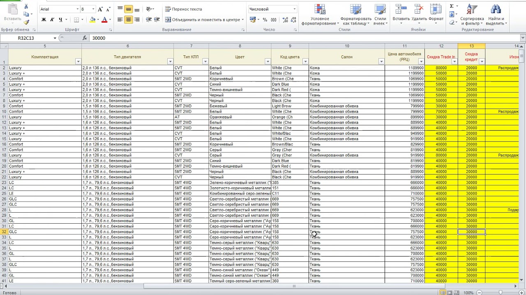
Task: Decrease indent in the Alignment group
Action: [149, 20]
